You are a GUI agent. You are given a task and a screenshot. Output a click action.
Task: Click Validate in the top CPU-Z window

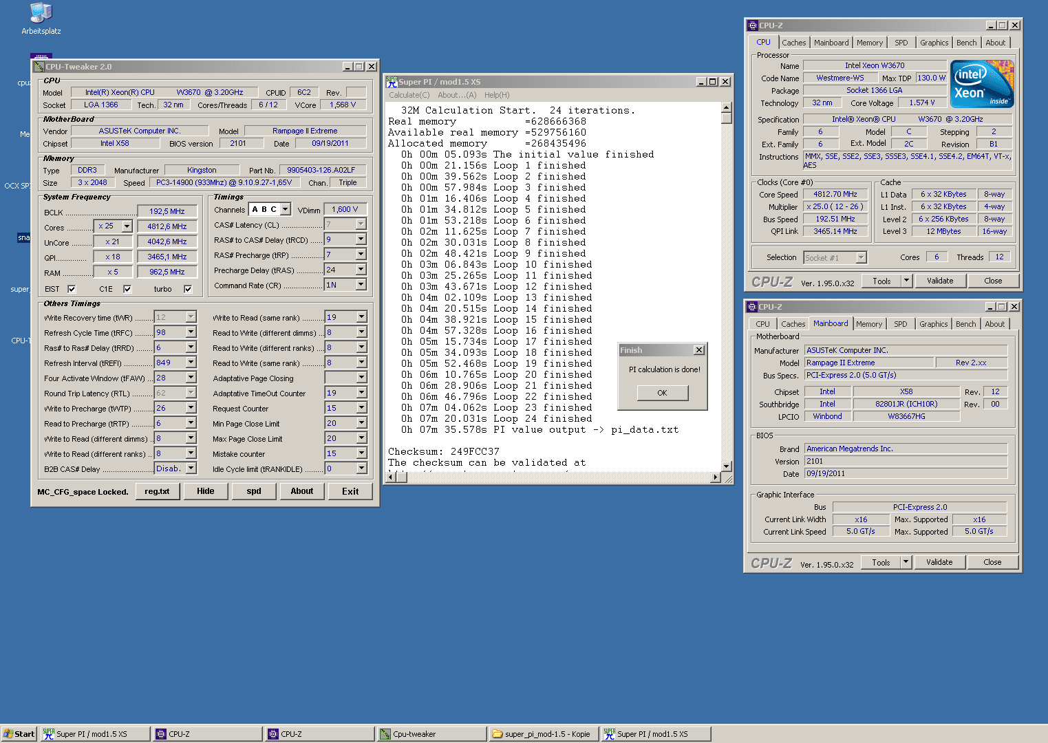(940, 281)
